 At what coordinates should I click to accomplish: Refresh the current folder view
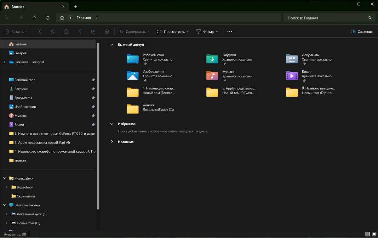coord(48,18)
